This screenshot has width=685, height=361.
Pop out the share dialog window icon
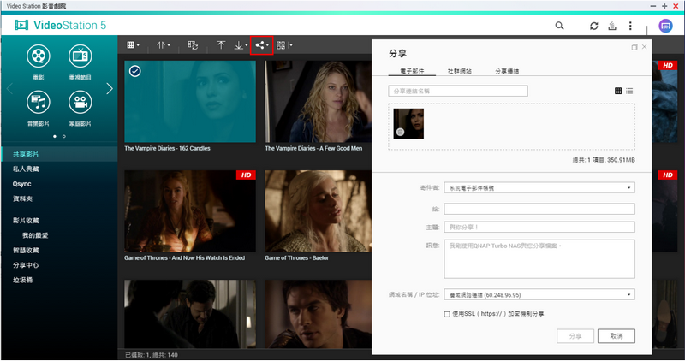pyautogui.click(x=634, y=47)
